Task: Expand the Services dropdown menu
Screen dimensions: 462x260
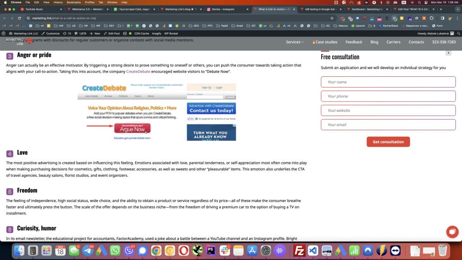Action: [x=295, y=42]
